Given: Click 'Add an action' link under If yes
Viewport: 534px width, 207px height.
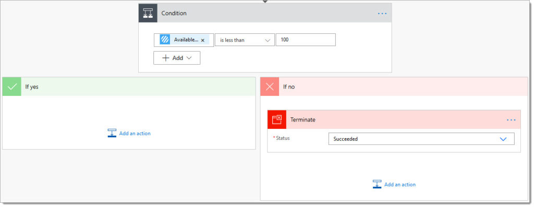Looking at the screenshot, I should [135, 133].
